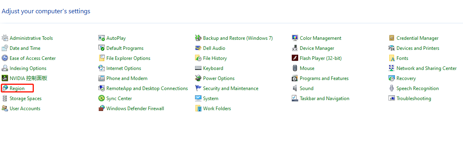Open the Keyboard text link

pyautogui.click(x=213, y=68)
